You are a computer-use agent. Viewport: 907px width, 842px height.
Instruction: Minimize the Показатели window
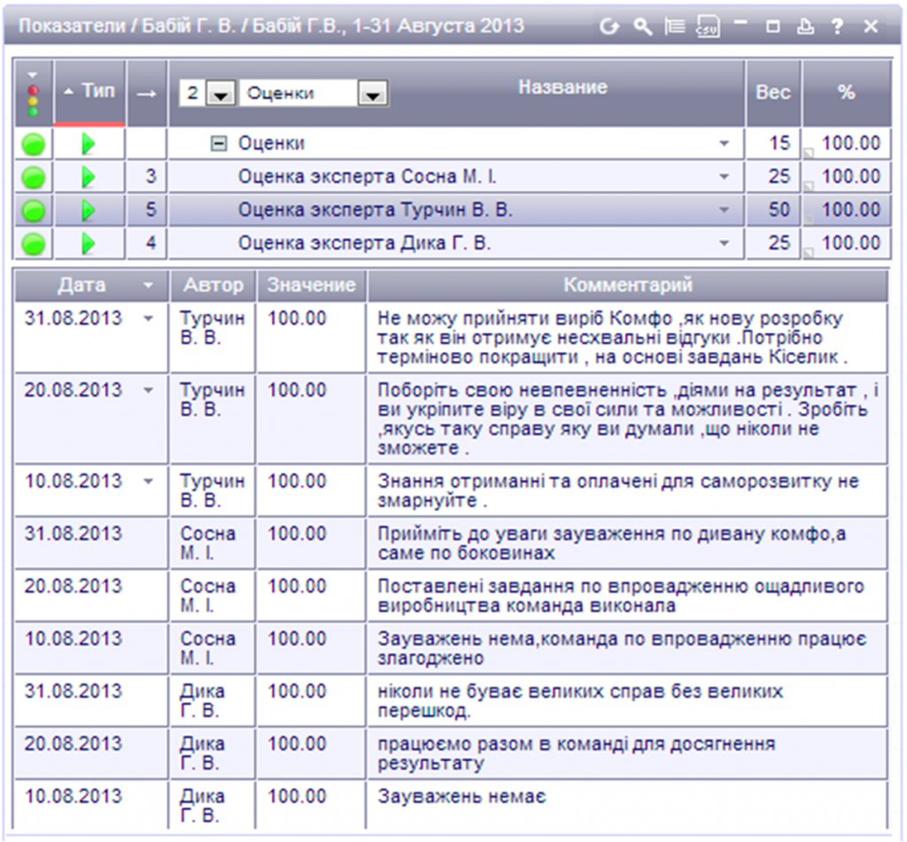(740, 23)
